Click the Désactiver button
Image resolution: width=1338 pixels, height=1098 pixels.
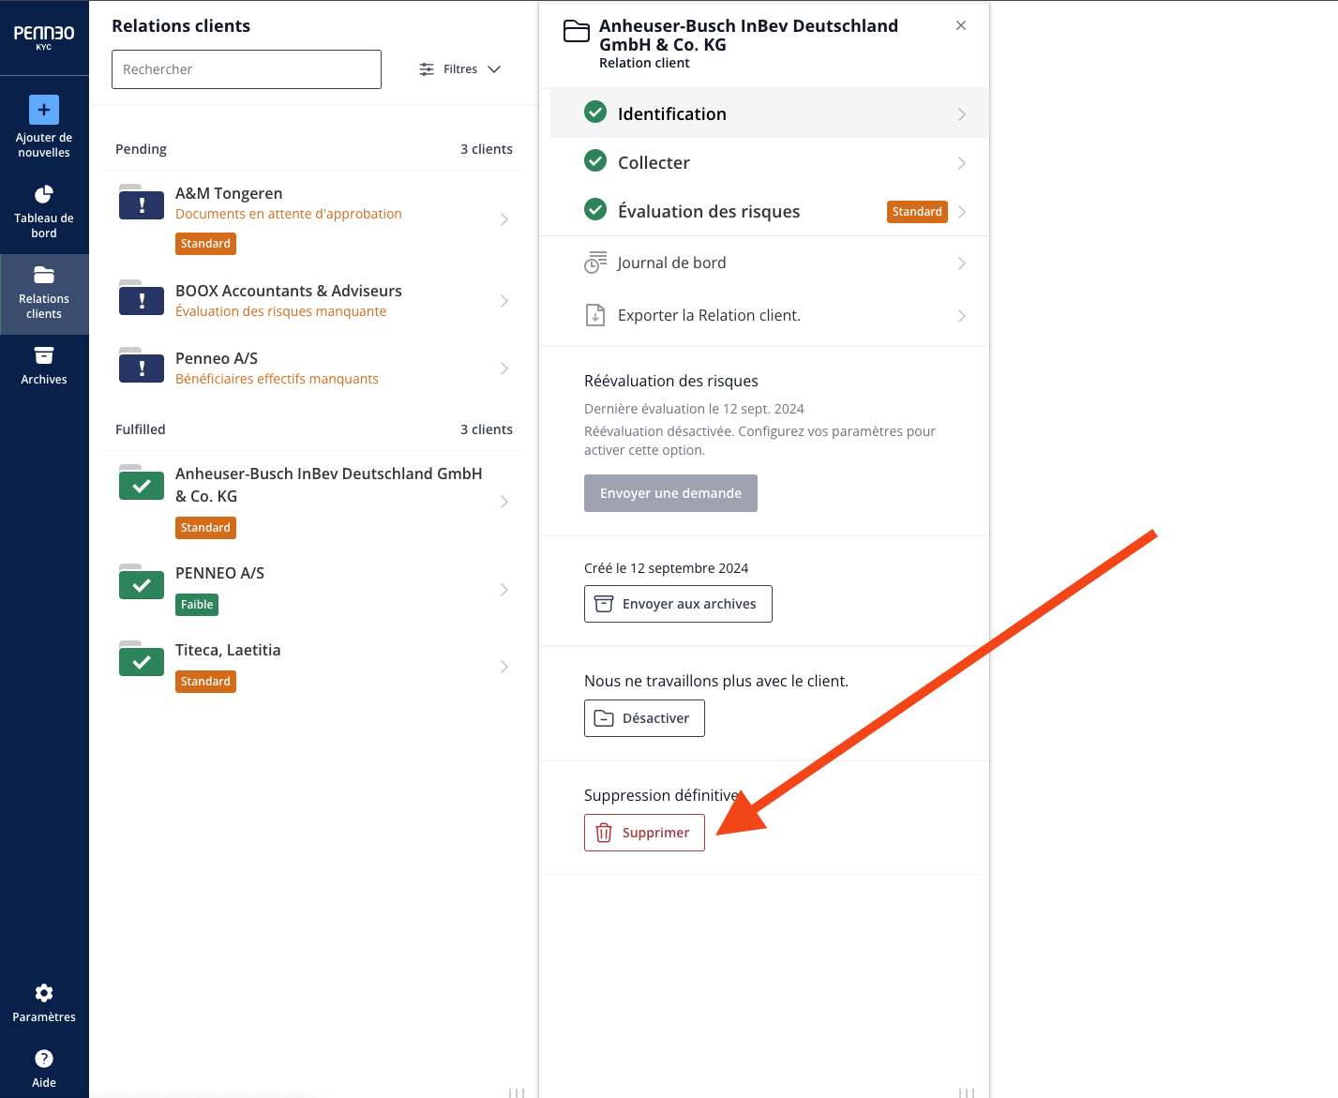pyautogui.click(x=644, y=718)
